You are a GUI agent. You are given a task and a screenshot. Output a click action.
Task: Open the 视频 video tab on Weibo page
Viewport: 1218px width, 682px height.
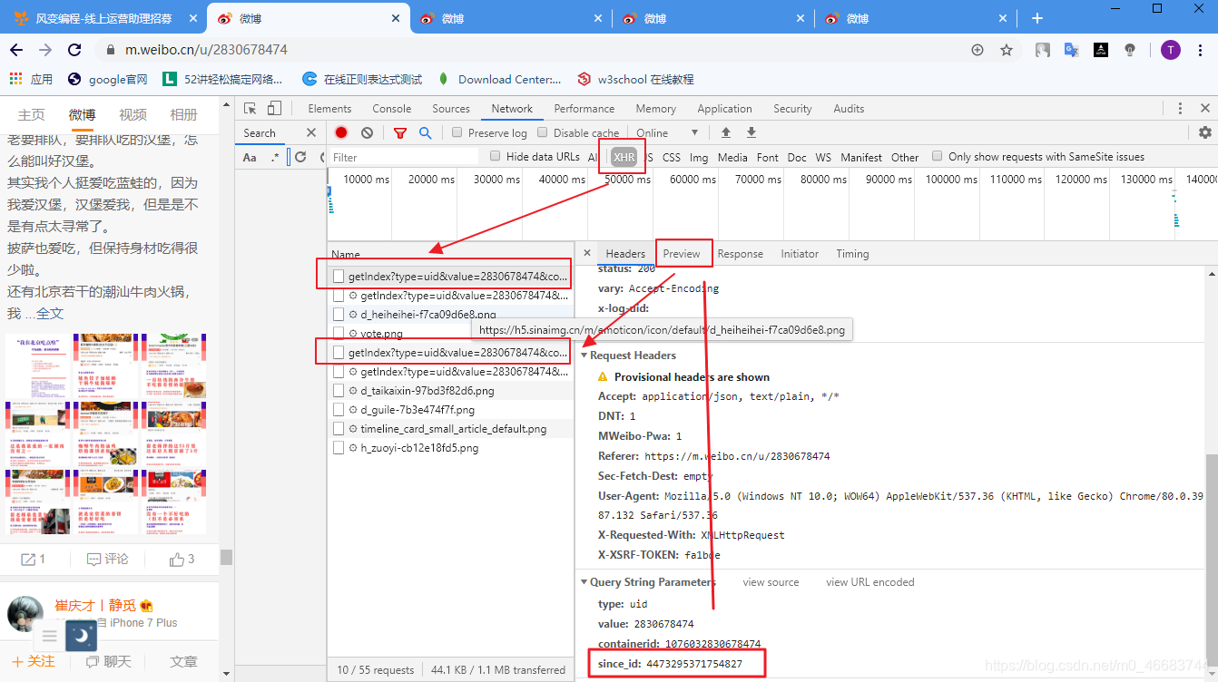pyautogui.click(x=133, y=114)
